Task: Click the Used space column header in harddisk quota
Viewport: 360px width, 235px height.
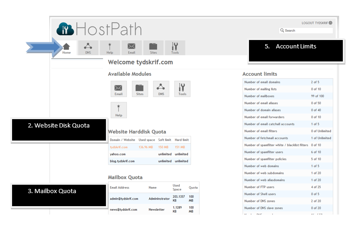Action: [x=147, y=140]
